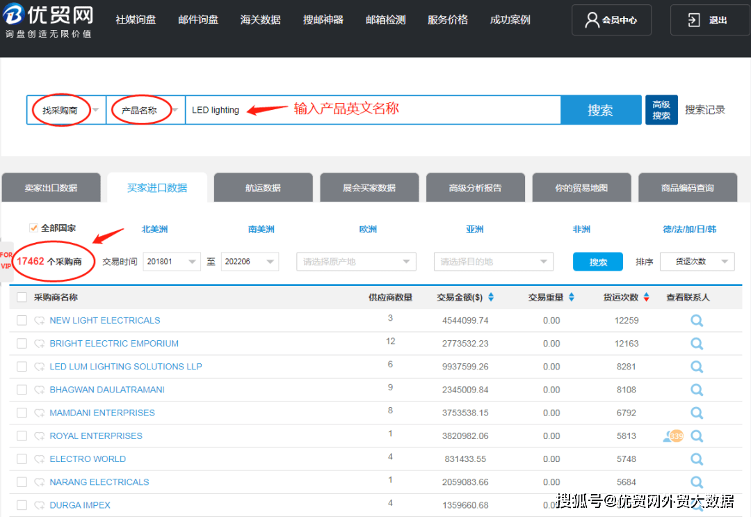This screenshot has width=751, height=517.
Task: Open the 海关数据 menu item
Action: click(x=260, y=19)
